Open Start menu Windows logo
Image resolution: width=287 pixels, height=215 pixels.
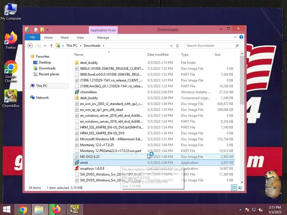click(7, 209)
